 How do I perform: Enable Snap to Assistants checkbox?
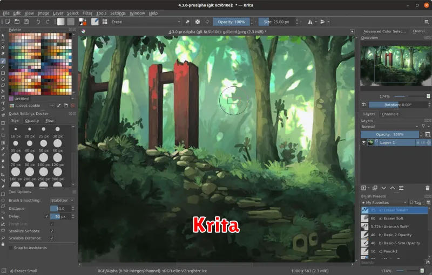click(x=10, y=248)
